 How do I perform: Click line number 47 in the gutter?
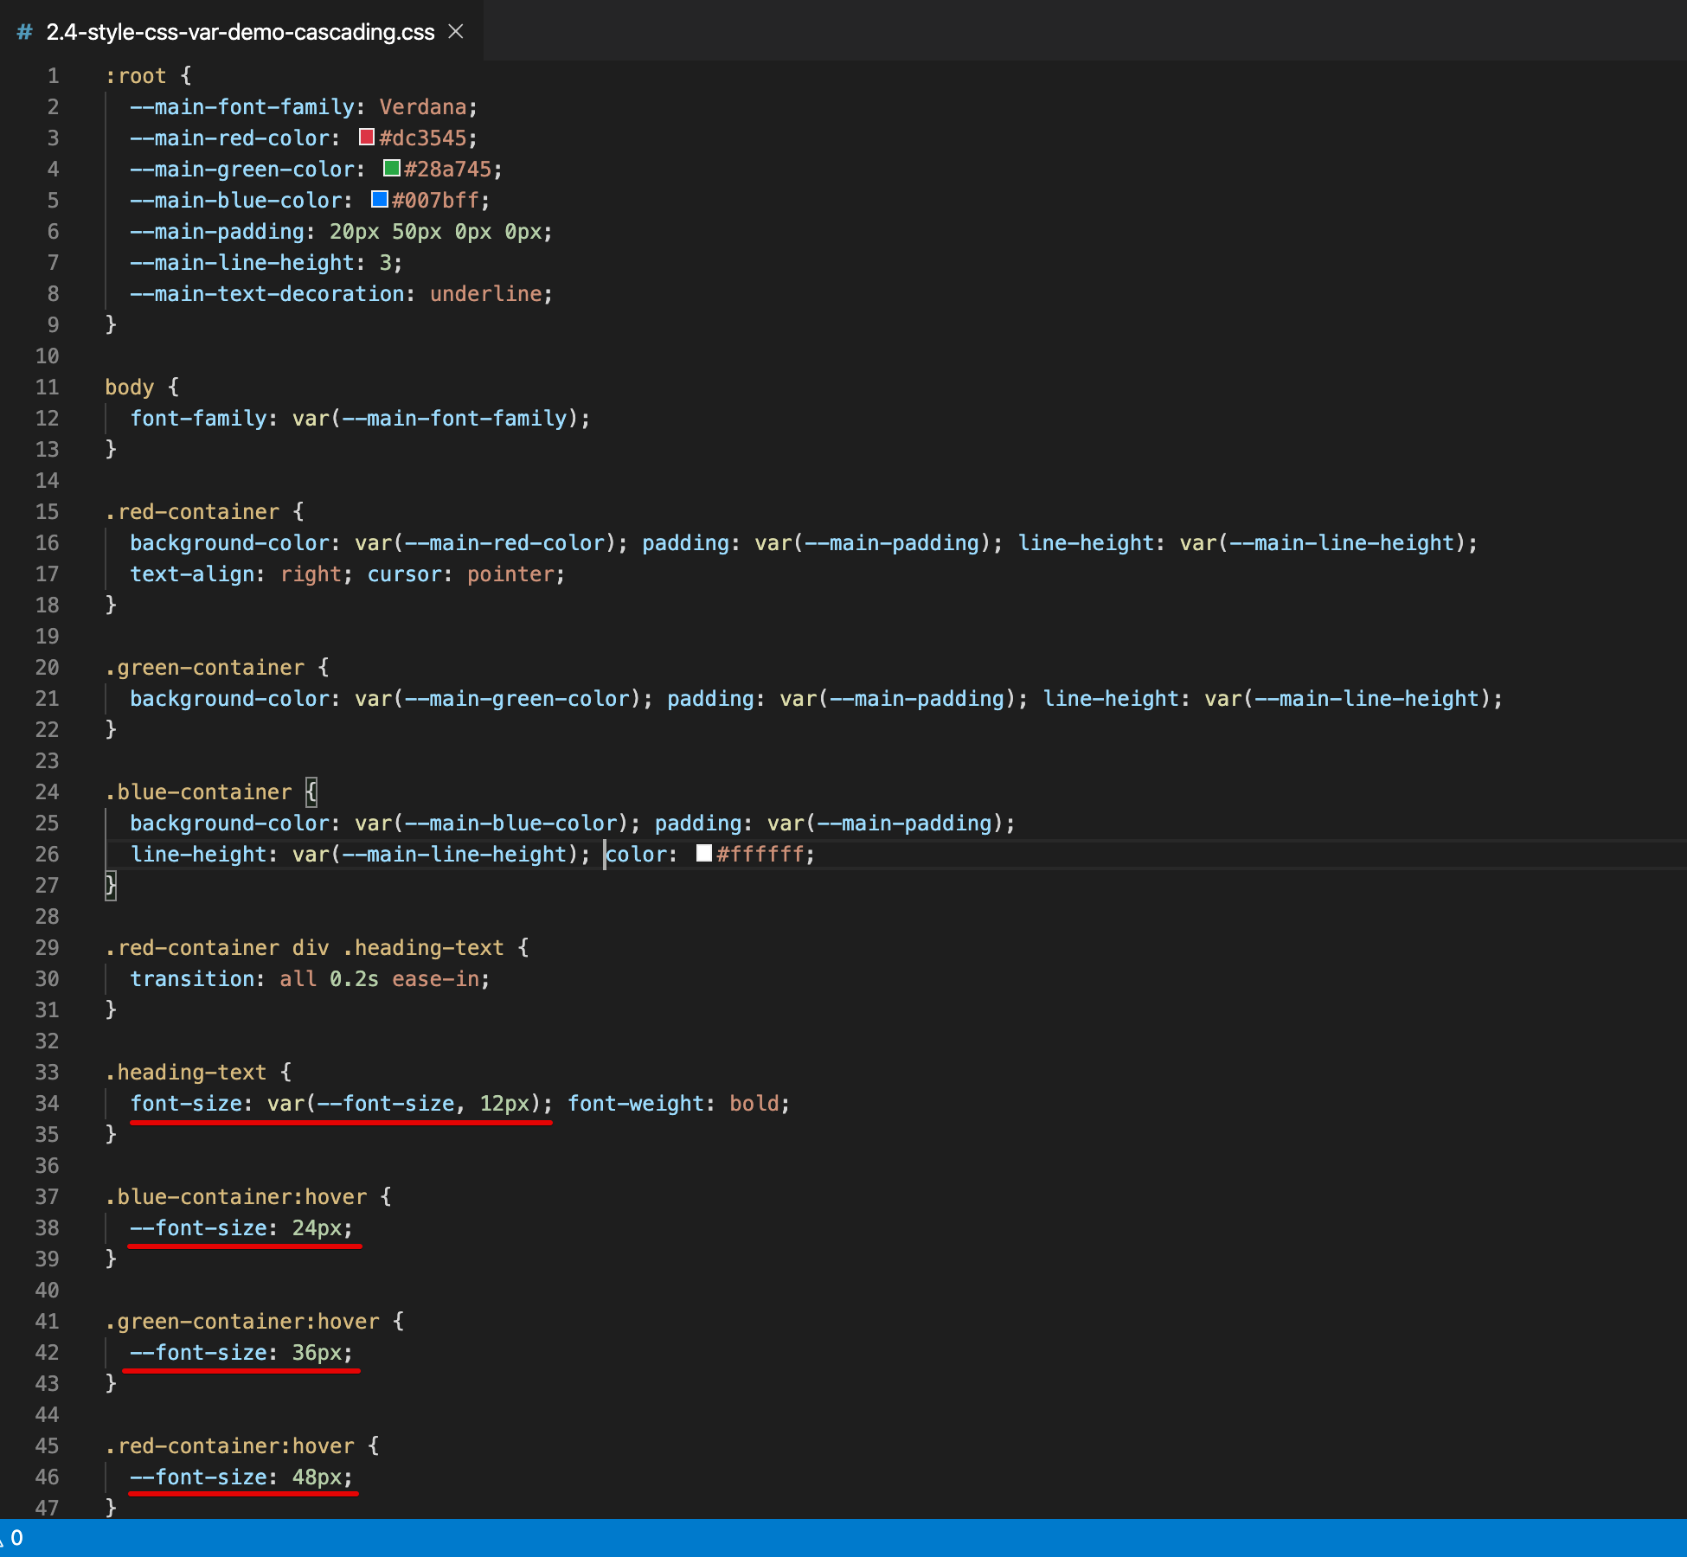click(x=48, y=1508)
